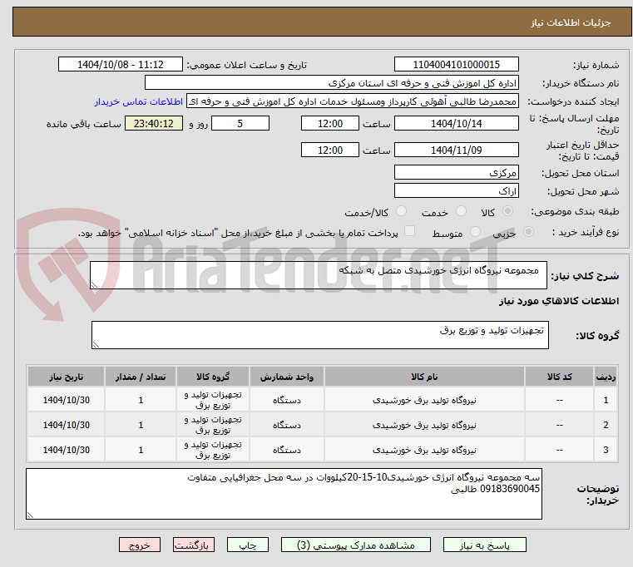Click the توضیحات خریدار text area
Image resolution: width=633 pixels, height=567 pixels.
click(284, 494)
